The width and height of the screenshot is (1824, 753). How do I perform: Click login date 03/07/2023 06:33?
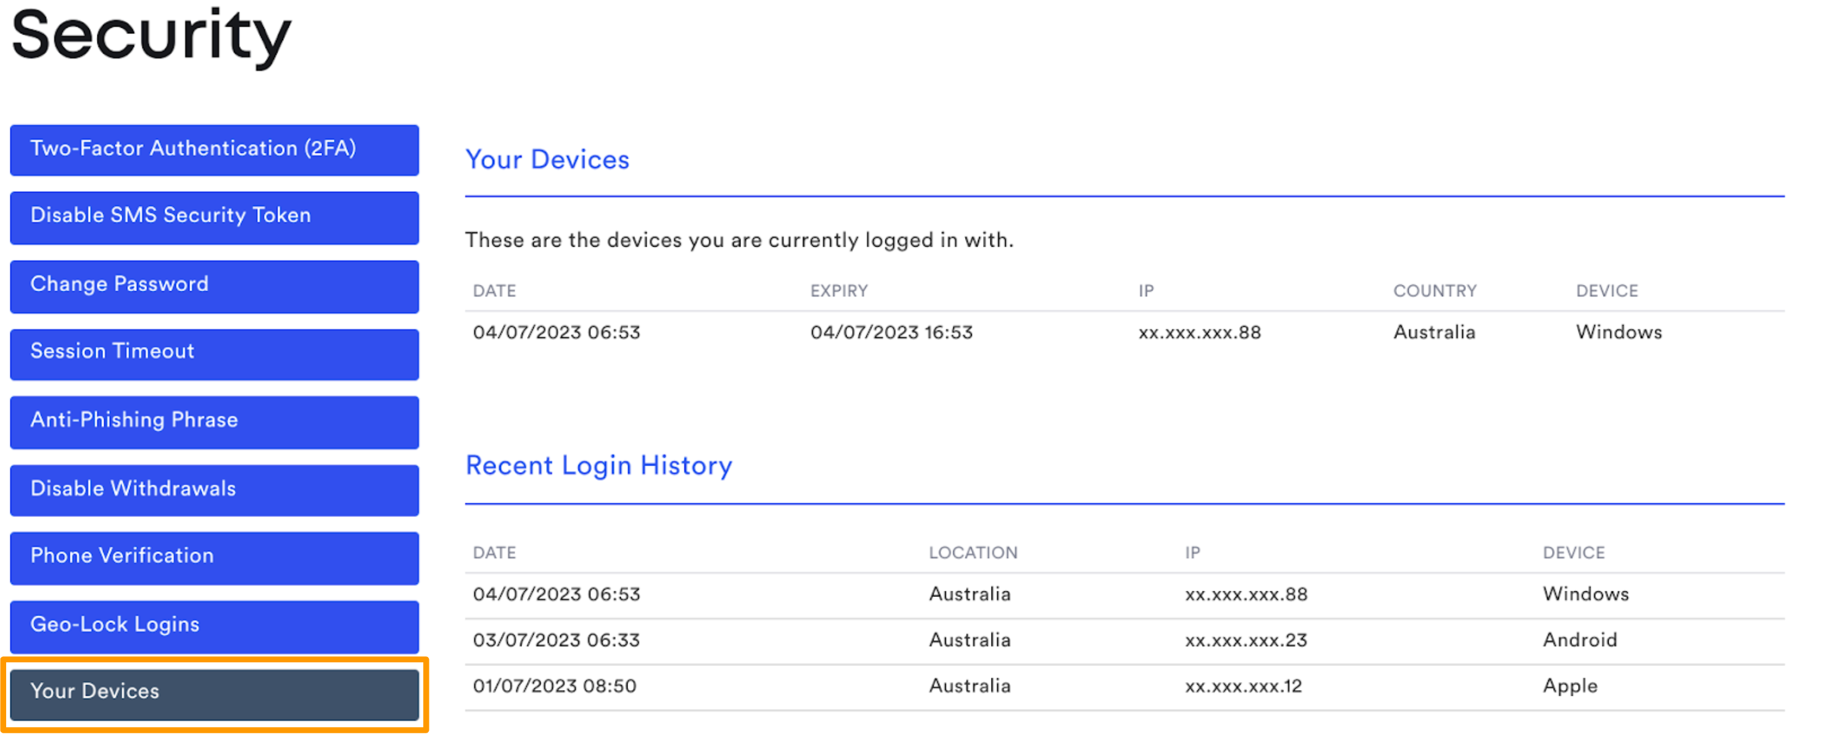pyautogui.click(x=556, y=640)
